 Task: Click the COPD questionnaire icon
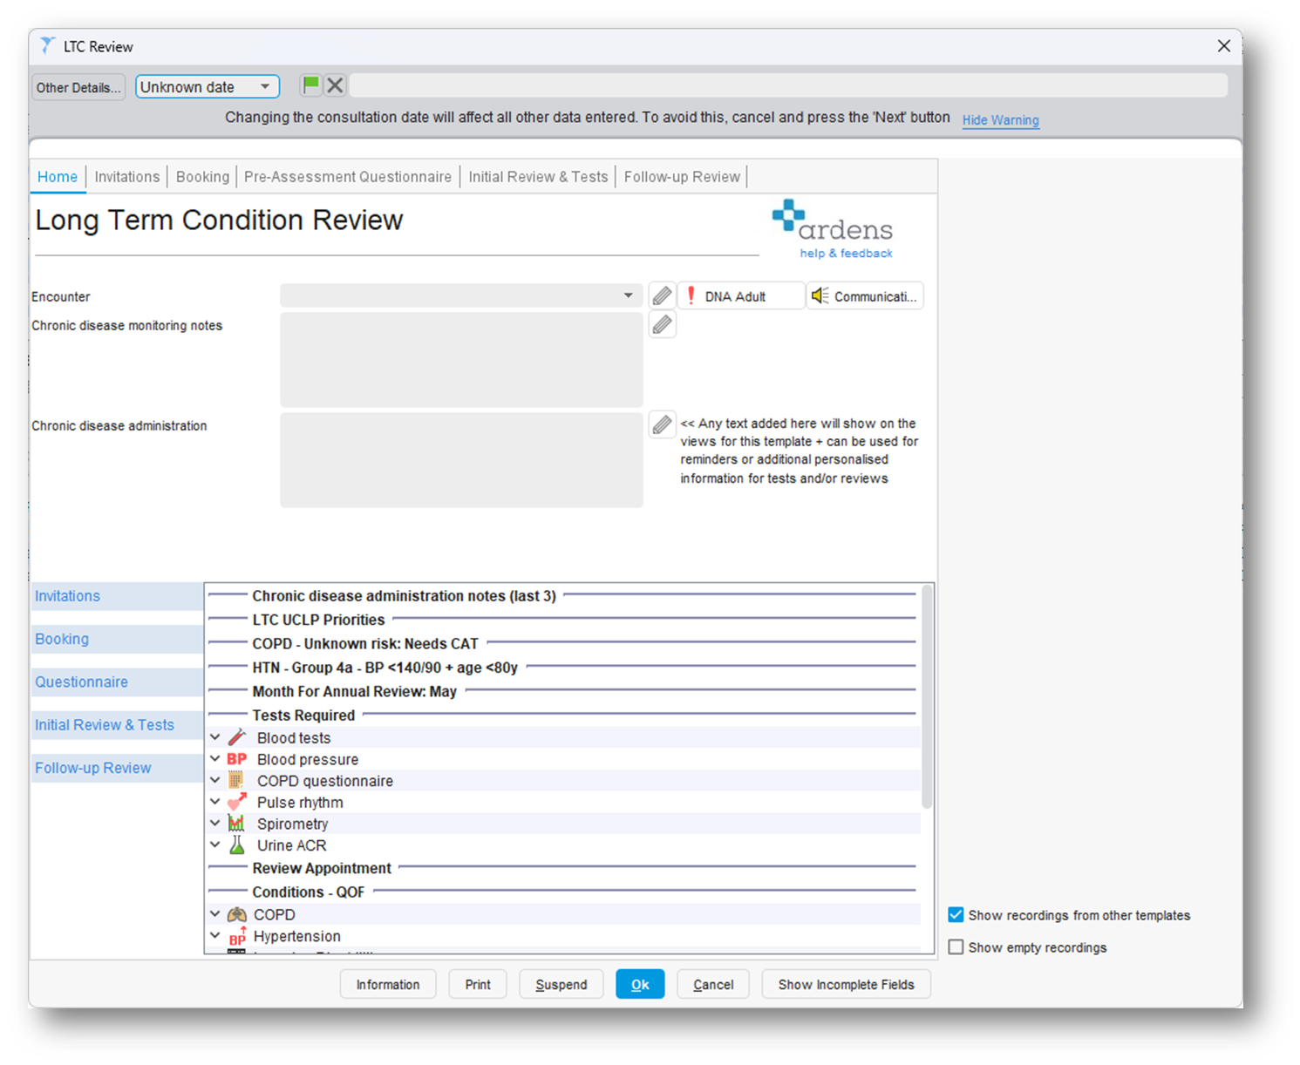pos(236,780)
